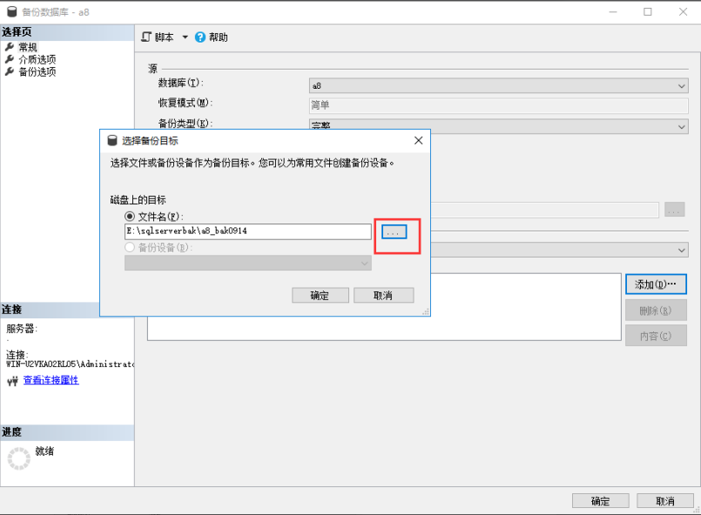
Task: Click the browse button next to file path
Action: (x=394, y=231)
